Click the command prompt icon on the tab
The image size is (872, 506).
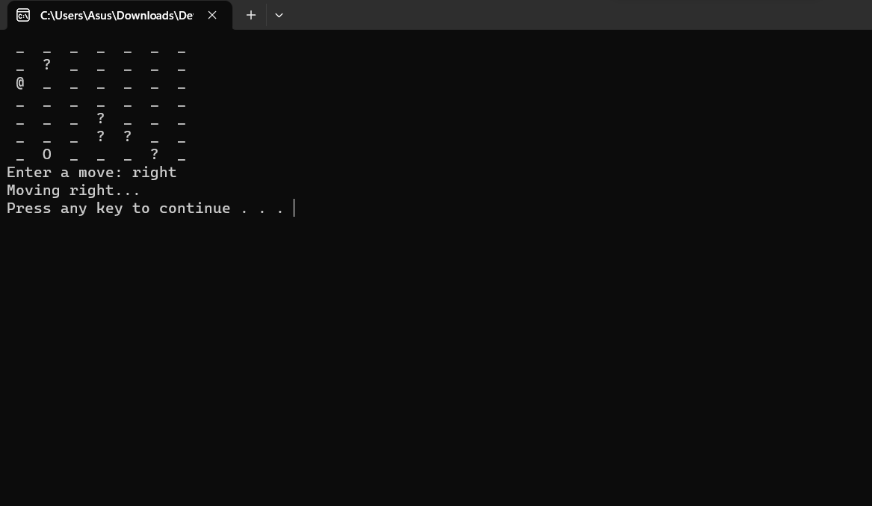[22, 15]
